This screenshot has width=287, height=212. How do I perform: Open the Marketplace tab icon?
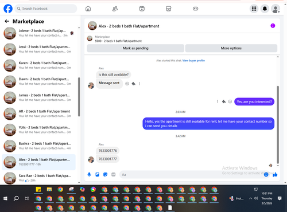(x=169, y=9)
